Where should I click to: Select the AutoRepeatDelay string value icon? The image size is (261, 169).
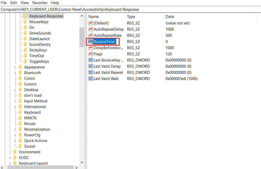coord(90,29)
